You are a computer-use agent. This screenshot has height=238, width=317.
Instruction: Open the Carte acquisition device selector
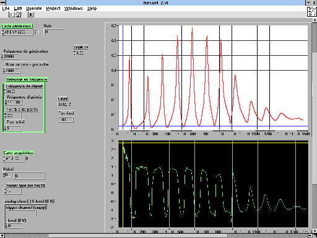[14, 159]
